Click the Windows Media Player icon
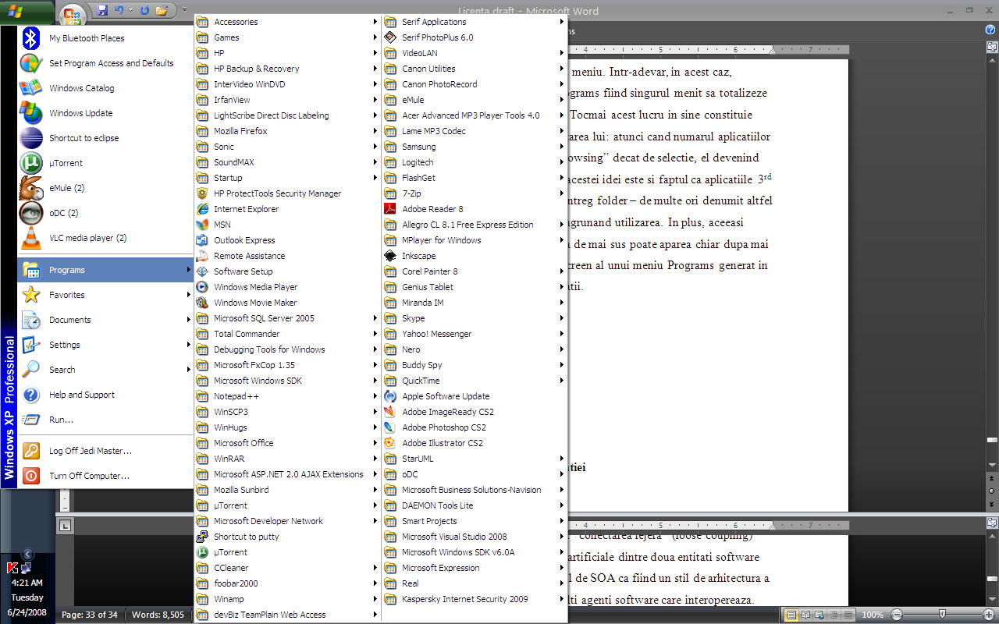This screenshot has height=624, width=999. pyautogui.click(x=202, y=287)
